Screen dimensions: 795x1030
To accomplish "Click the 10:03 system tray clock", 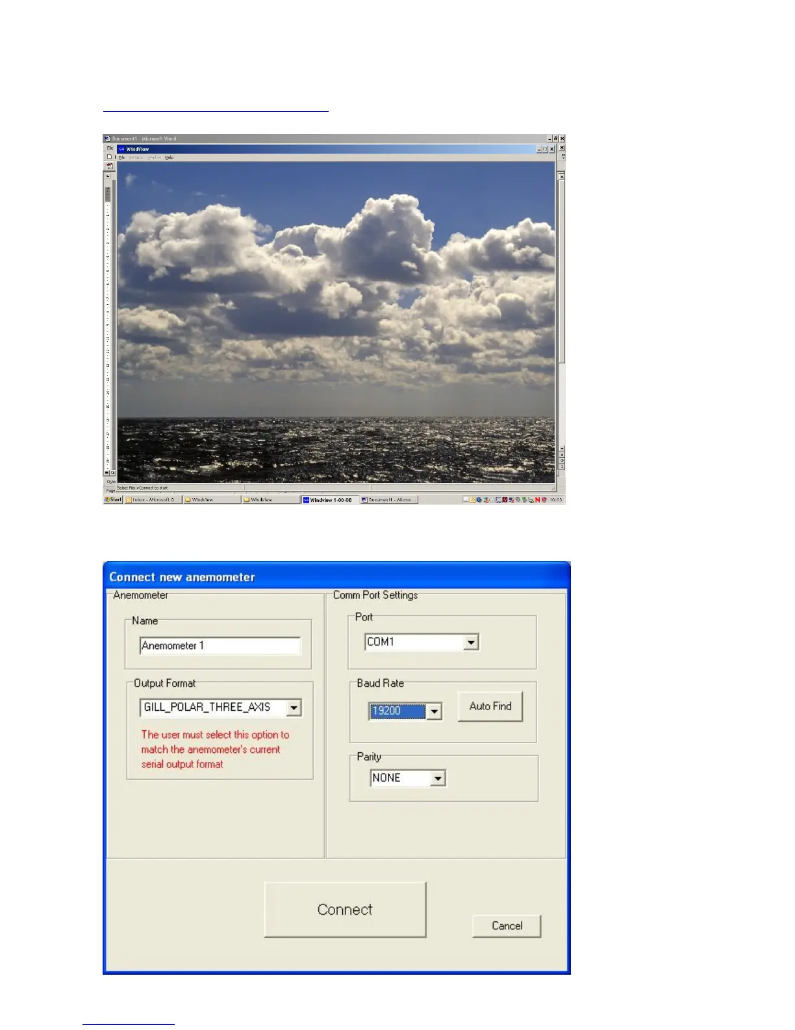I will (x=556, y=500).
